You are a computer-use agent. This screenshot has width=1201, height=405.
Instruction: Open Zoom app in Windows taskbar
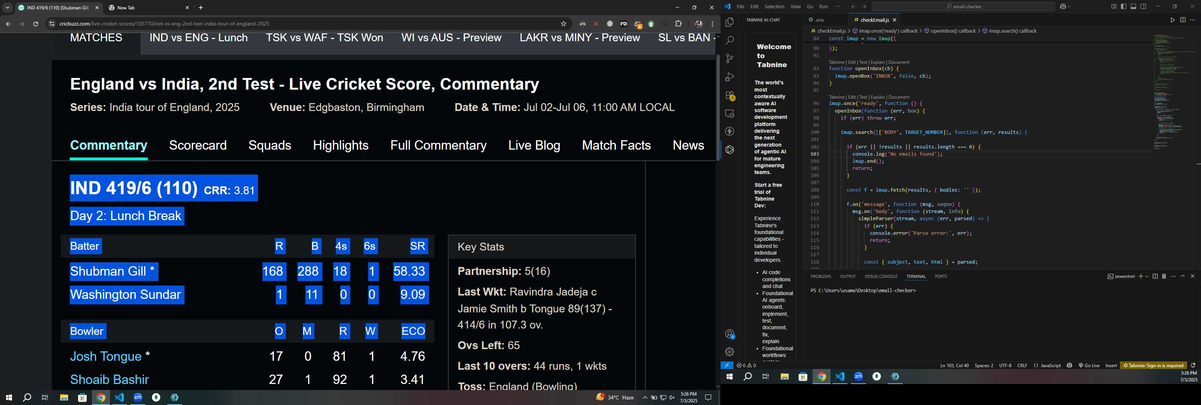tap(137, 397)
